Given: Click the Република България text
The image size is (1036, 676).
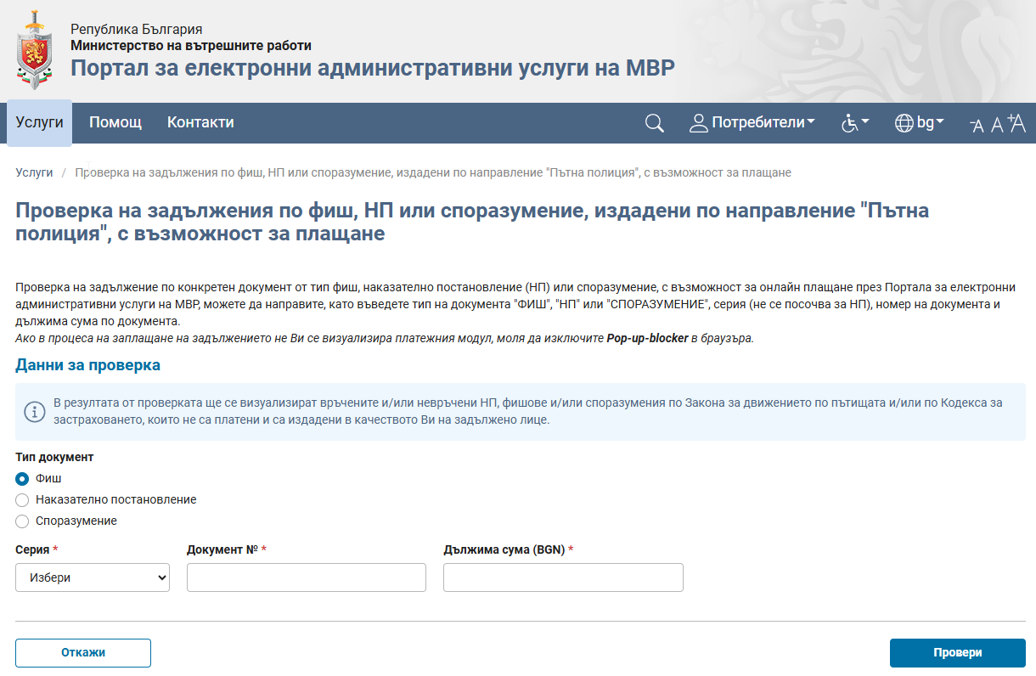Looking at the screenshot, I should pos(137,30).
